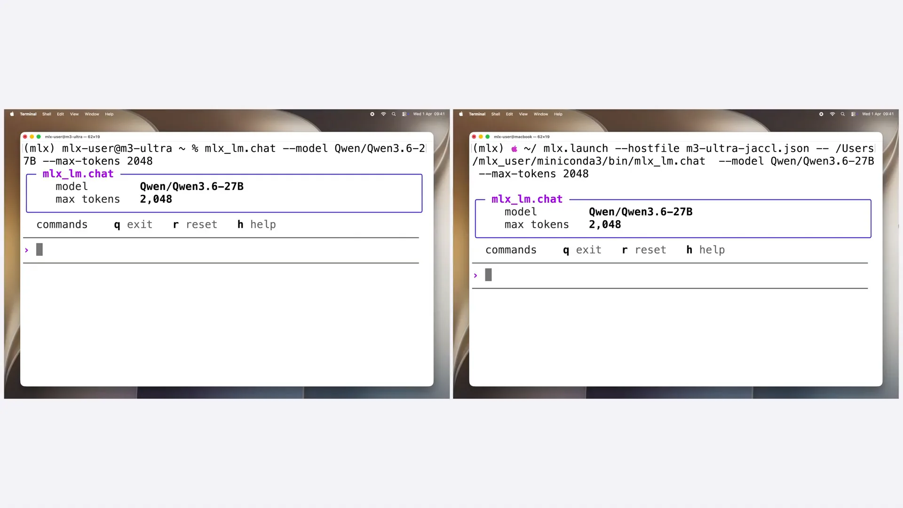
Task: Click the 'commands' label in the m3-ultra terminal
Action: point(62,225)
